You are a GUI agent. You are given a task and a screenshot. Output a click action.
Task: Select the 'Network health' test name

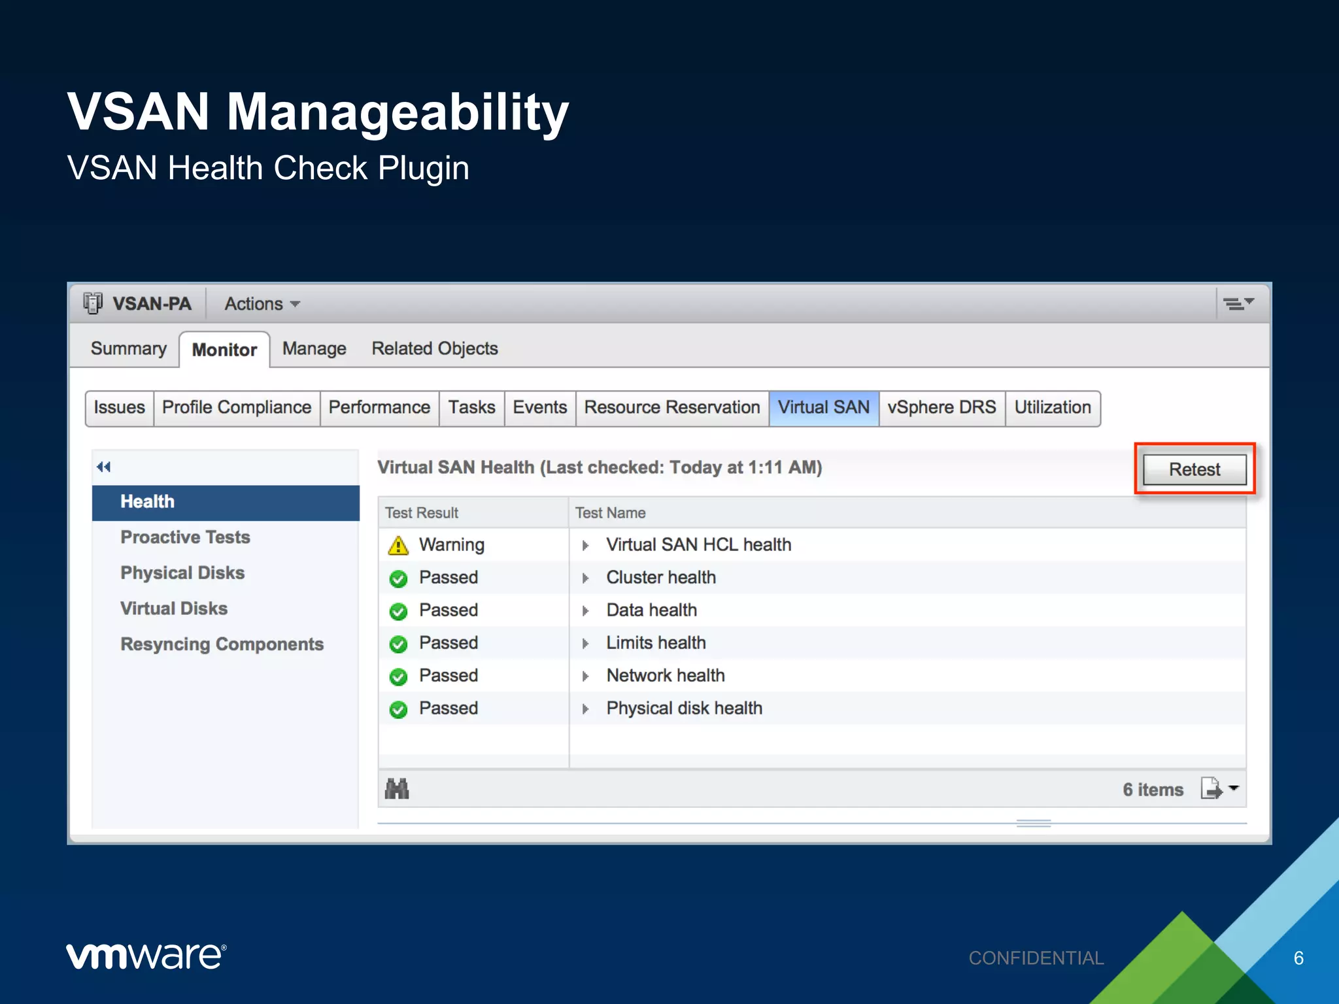pos(666,676)
